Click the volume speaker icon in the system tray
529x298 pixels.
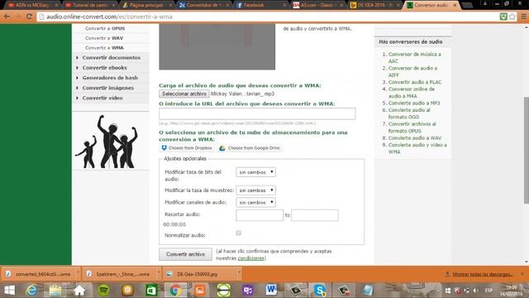point(475,291)
